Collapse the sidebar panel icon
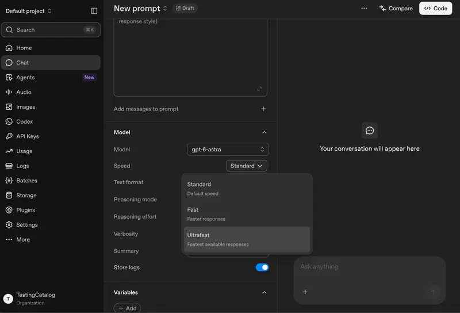Viewport: 460px width, 313px height. coord(94,11)
